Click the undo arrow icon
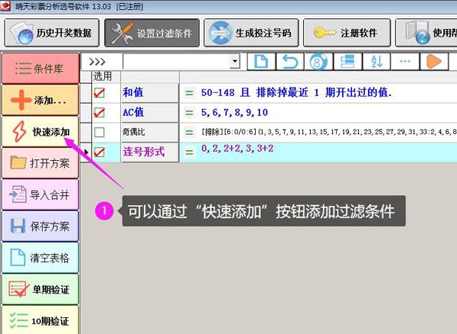Screen dimensions: 457x334 [289, 61]
